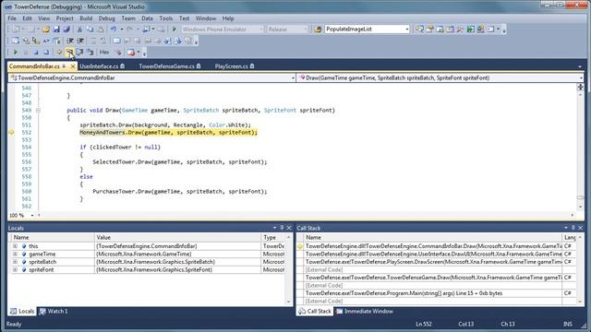Click the Find in Files icon

[x=318, y=29]
